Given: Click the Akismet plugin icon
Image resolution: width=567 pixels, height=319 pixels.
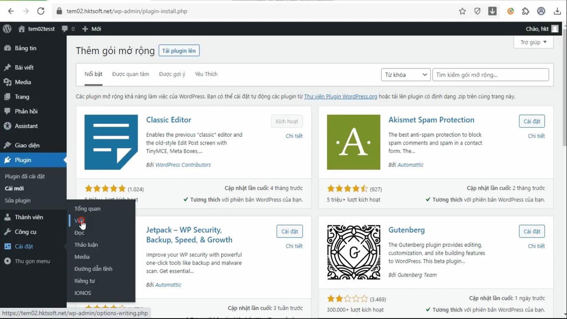Looking at the screenshot, I should [x=354, y=142].
